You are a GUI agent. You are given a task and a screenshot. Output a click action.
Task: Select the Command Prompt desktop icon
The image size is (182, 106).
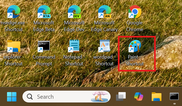(x=44, y=46)
